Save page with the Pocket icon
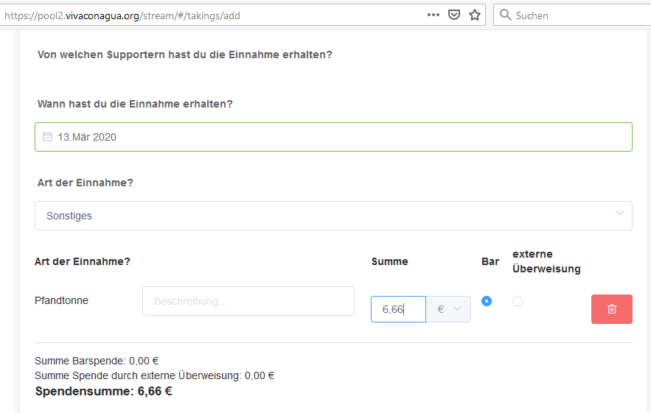This screenshot has width=651, height=413. [x=455, y=15]
